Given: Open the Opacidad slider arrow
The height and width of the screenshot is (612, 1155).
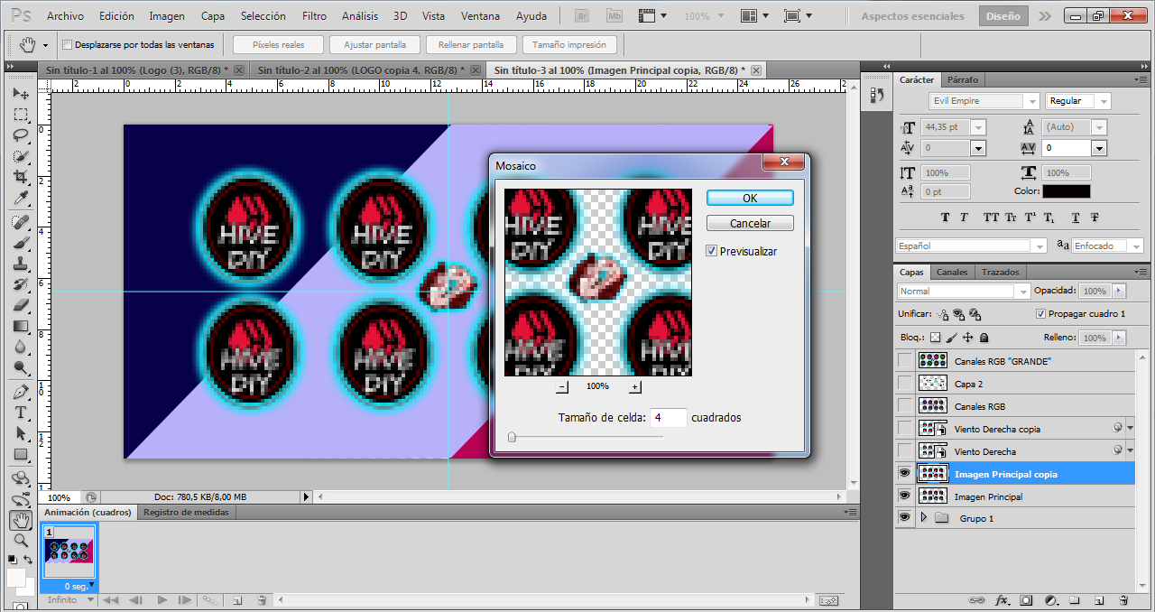Looking at the screenshot, I should (x=1119, y=291).
